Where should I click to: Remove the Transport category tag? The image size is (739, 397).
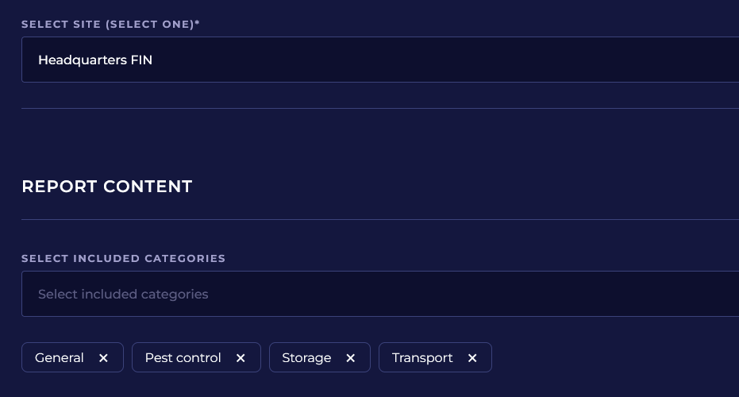pyautogui.click(x=472, y=358)
